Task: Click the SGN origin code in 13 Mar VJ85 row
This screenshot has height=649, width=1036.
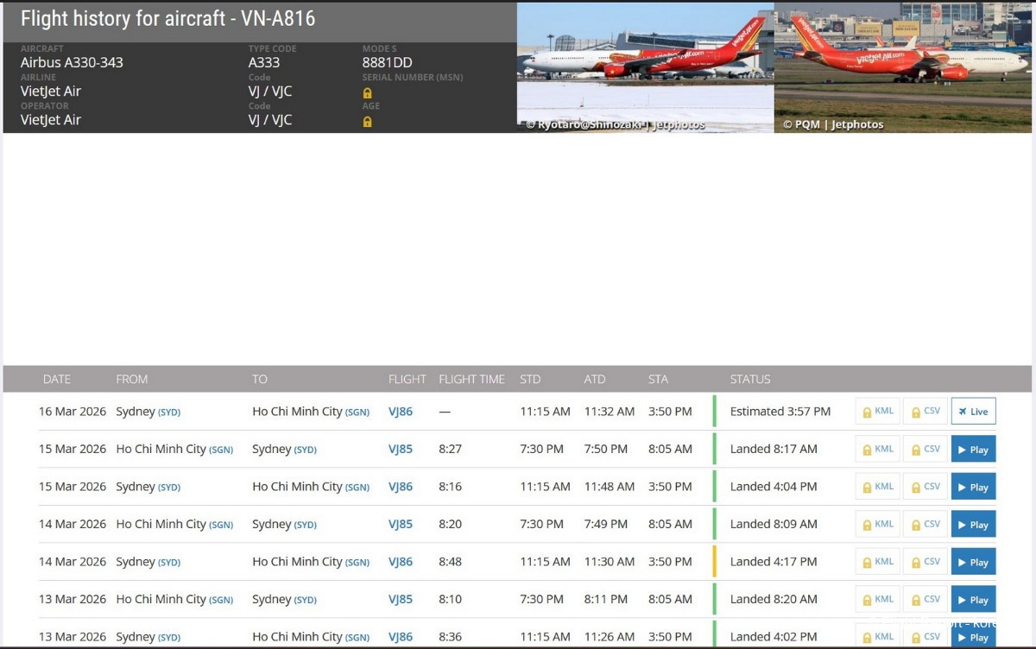Action: [221, 600]
